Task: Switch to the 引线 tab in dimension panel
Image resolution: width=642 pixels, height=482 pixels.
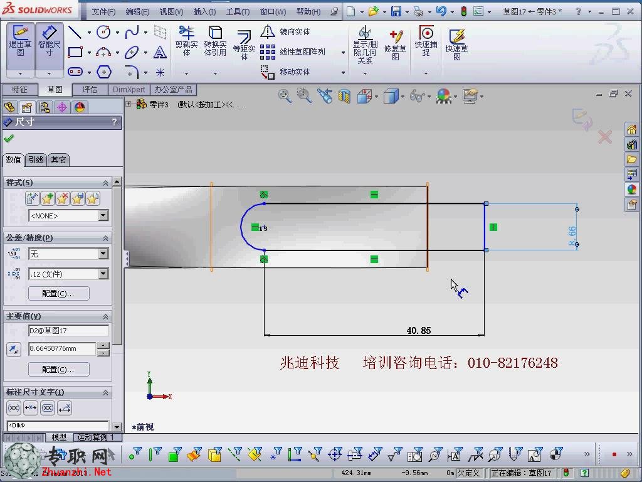Action: pyautogui.click(x=36, y=160)
